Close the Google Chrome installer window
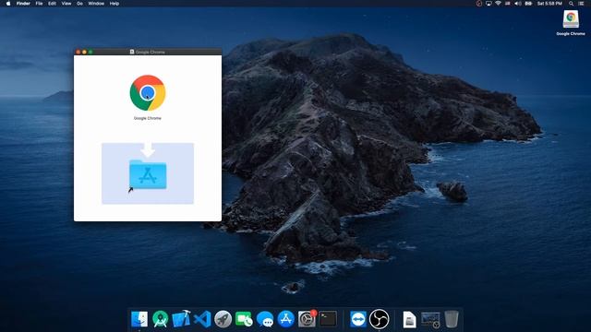 point(78,52)
